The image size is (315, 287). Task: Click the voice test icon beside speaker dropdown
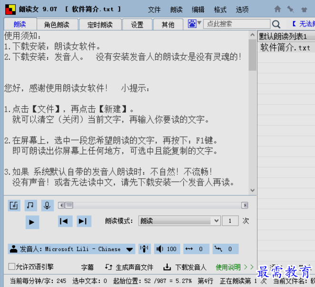(144, 249)
